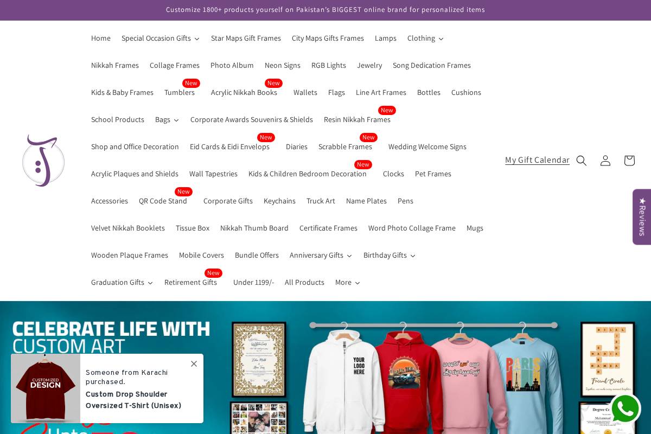Expand the Graduation Gifts dropdown
This screenshot has height=434, width=651.
[x=122, y=282]
